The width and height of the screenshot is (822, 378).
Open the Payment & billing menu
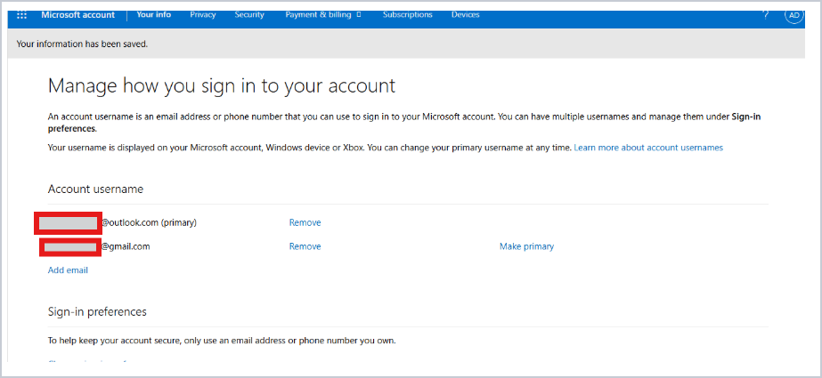pyautogui.click(x=323, y=14)
